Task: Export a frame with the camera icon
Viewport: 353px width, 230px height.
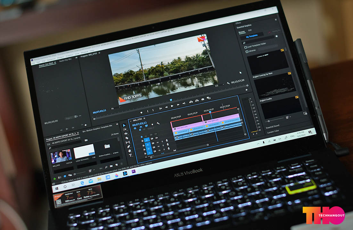Action: (x=203, y=100)
